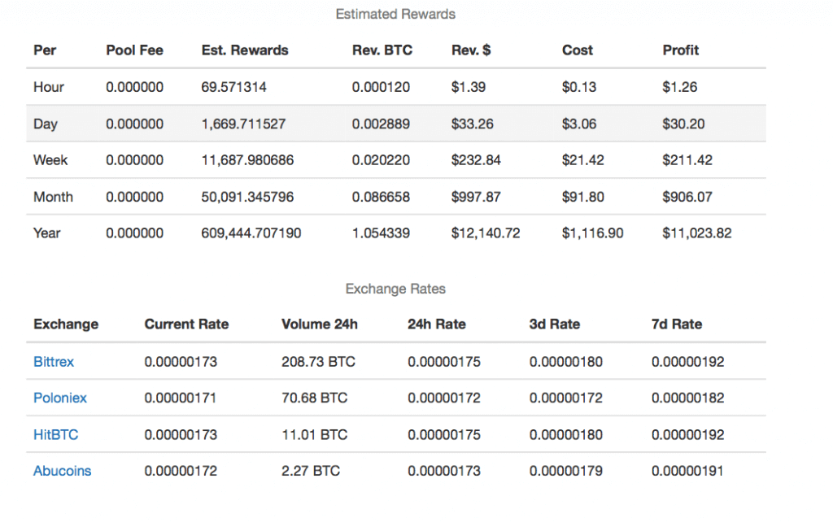This screenshot has height=522, width=833.
Task: Select the Poloniex current rate 0.00000171
Action: tap(181, 398)
